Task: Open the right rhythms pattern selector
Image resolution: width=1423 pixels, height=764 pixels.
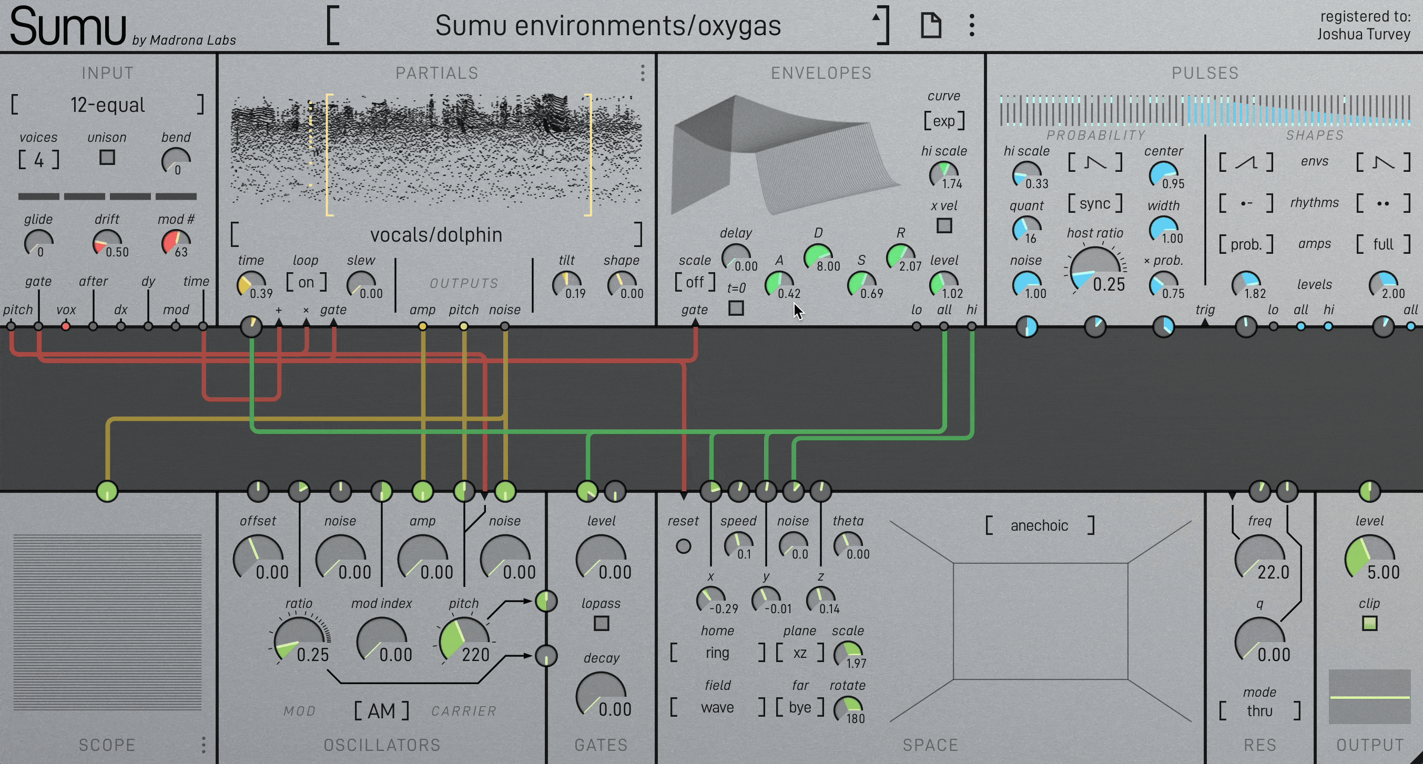Action: (1383, 203)
